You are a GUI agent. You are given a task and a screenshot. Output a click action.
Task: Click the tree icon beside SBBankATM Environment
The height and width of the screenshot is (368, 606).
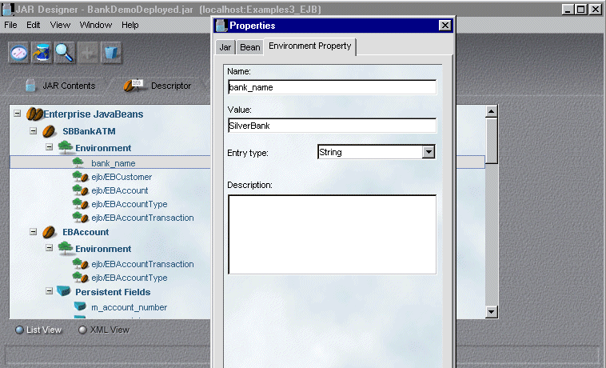(66, 147)
